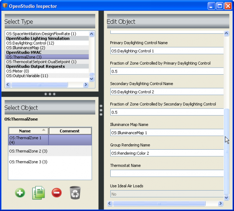This screenshot has height=211, width=234.
Task: Click scroll right arrow in Edit Object panel
Action: point(221,203)
